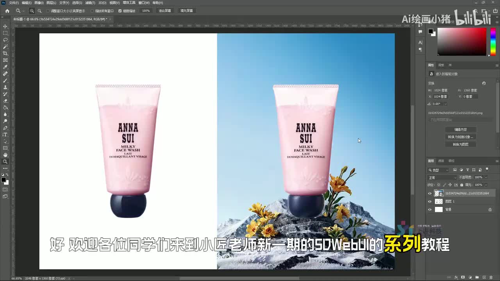
Task: Click the 编辑内容 button
Action: 461,130
